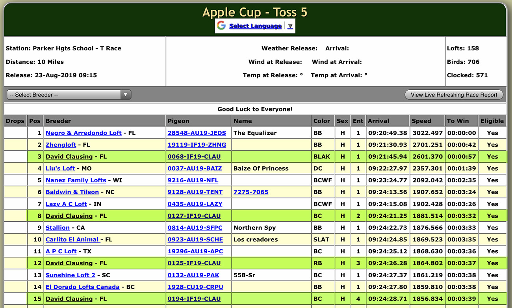
Task: Open pigeon 9216-AU19-NFL link
Action: click(193, 180)
